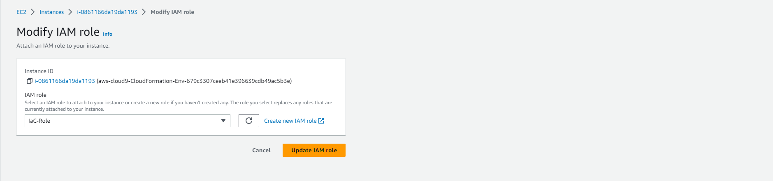
Task: Open the IaC-Role selection box
Action: tap(123, 121)
